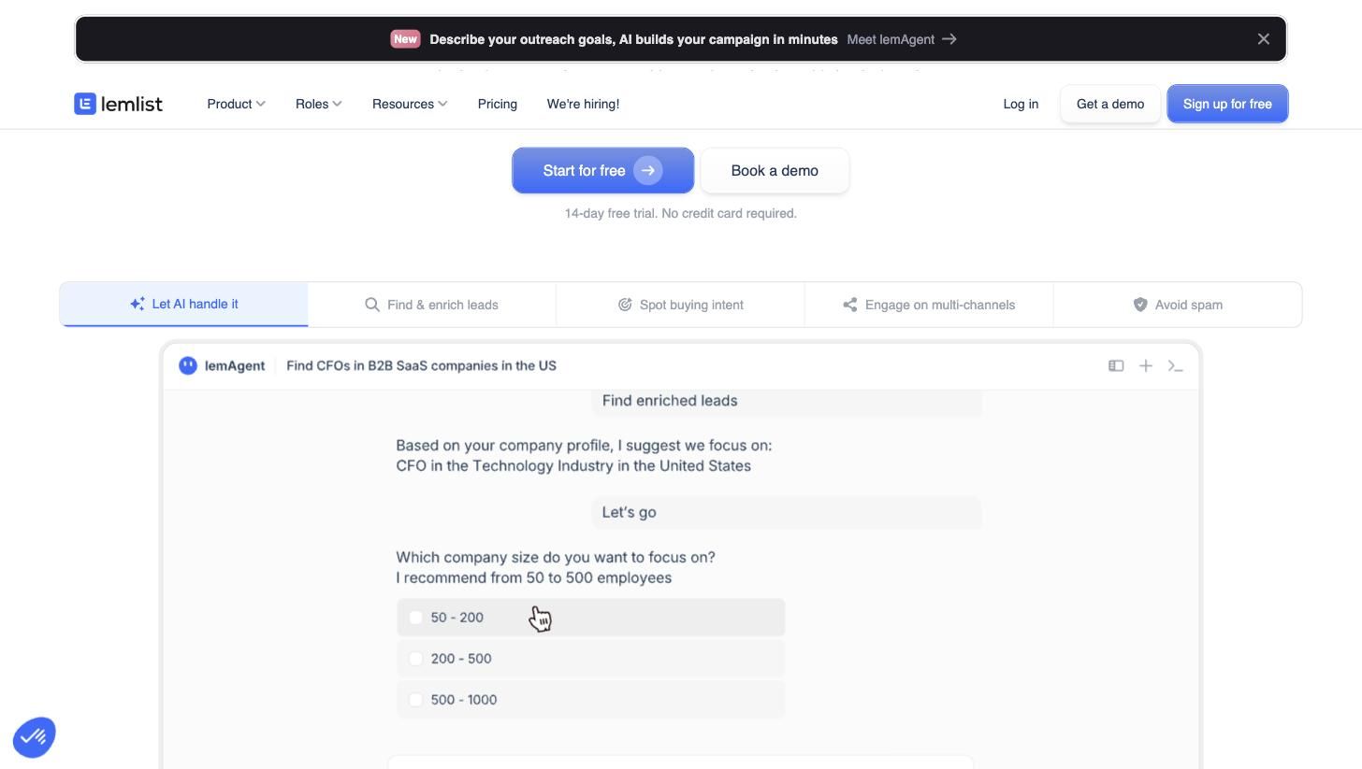Image resolution: width=1362 pixels, height=769 pixels.
Task: Click the lemAgent avatar icon
Action: pyautogui.click(x=188, y=365)
